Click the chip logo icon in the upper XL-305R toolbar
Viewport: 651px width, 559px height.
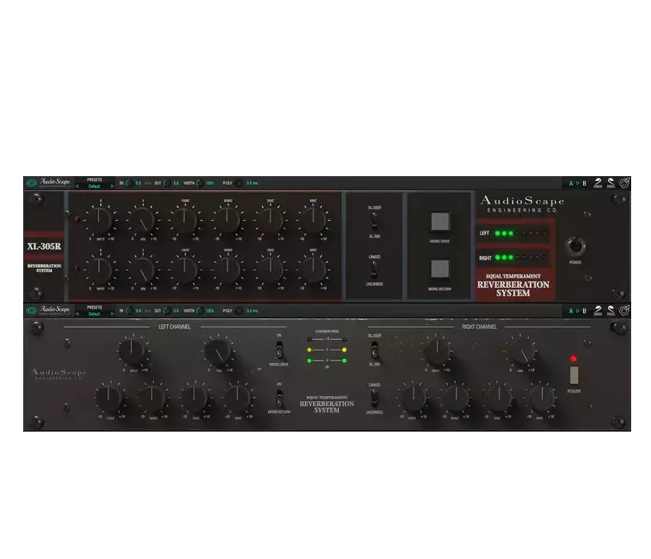tap(31, 183)
